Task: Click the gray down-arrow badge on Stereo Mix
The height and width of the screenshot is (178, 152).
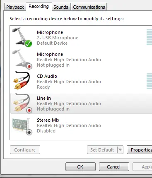Action: click(x=29, y=132)
